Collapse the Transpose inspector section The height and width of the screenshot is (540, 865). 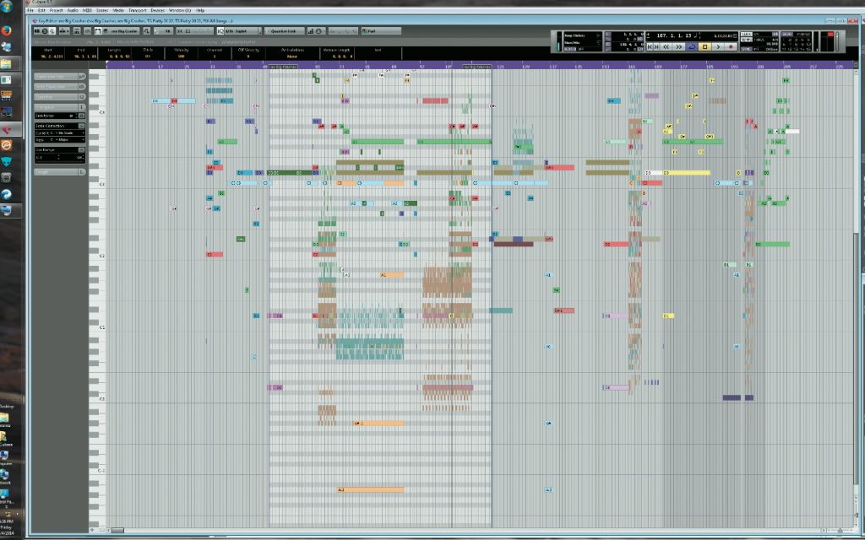click(x=60, y=107)
